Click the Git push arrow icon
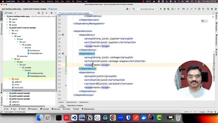 195,9
